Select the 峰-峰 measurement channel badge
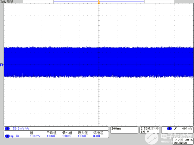Viewport: 194px width, 145px height. [x=7, y=136]
